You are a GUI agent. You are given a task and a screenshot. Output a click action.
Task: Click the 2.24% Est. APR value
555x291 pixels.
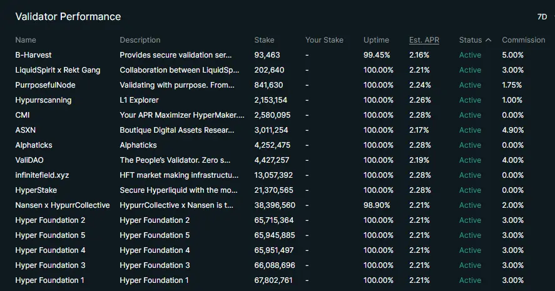[420, 85]
